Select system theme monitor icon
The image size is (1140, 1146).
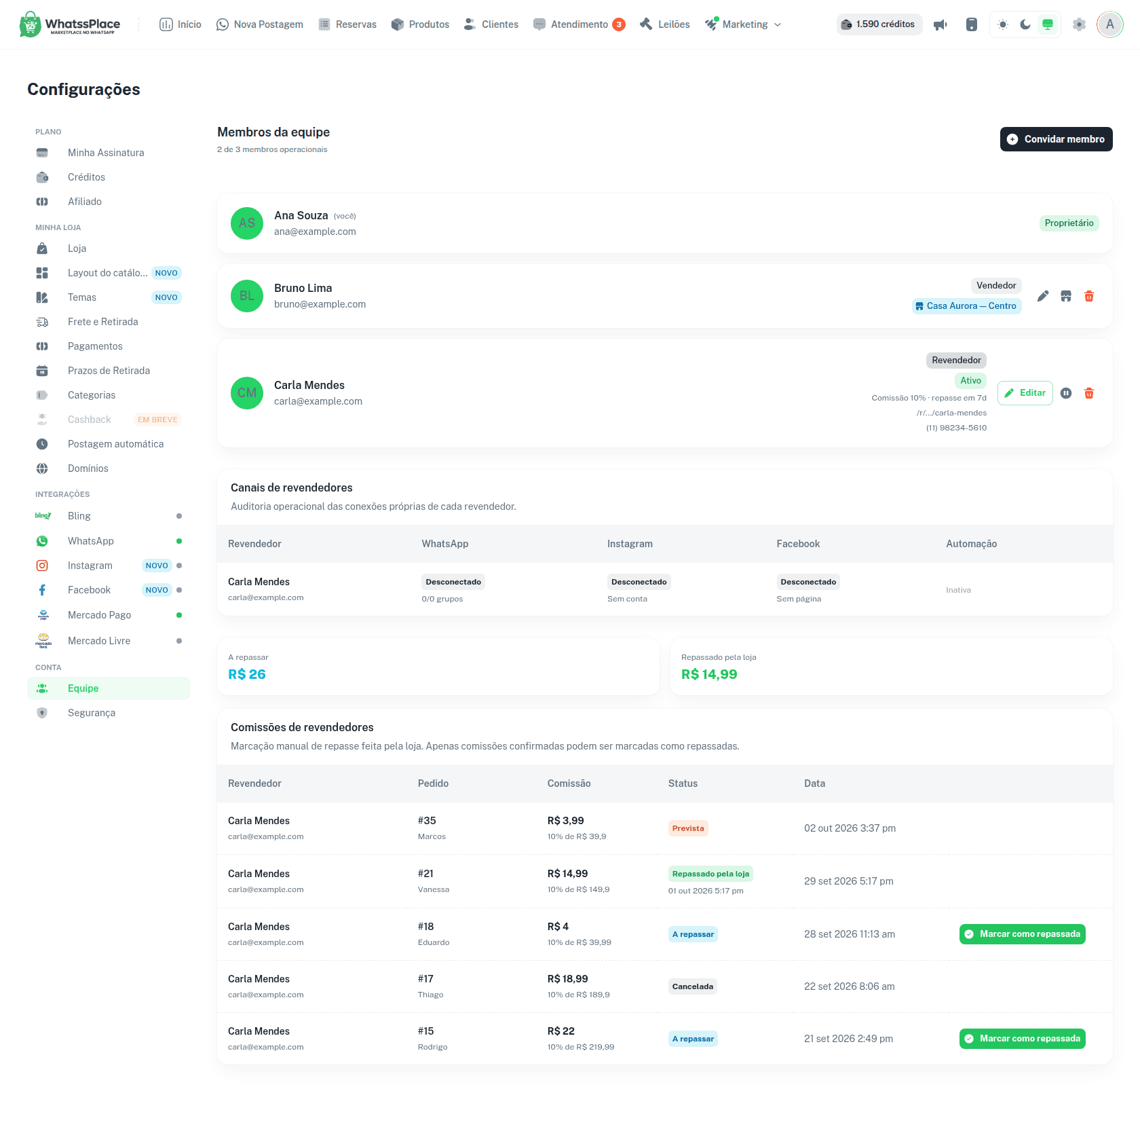pyautogui.click(x=1048, y=24)
